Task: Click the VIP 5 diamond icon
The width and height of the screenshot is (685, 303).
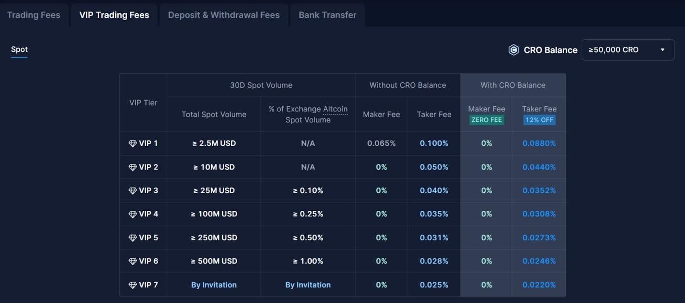Action: pos(133,238)
